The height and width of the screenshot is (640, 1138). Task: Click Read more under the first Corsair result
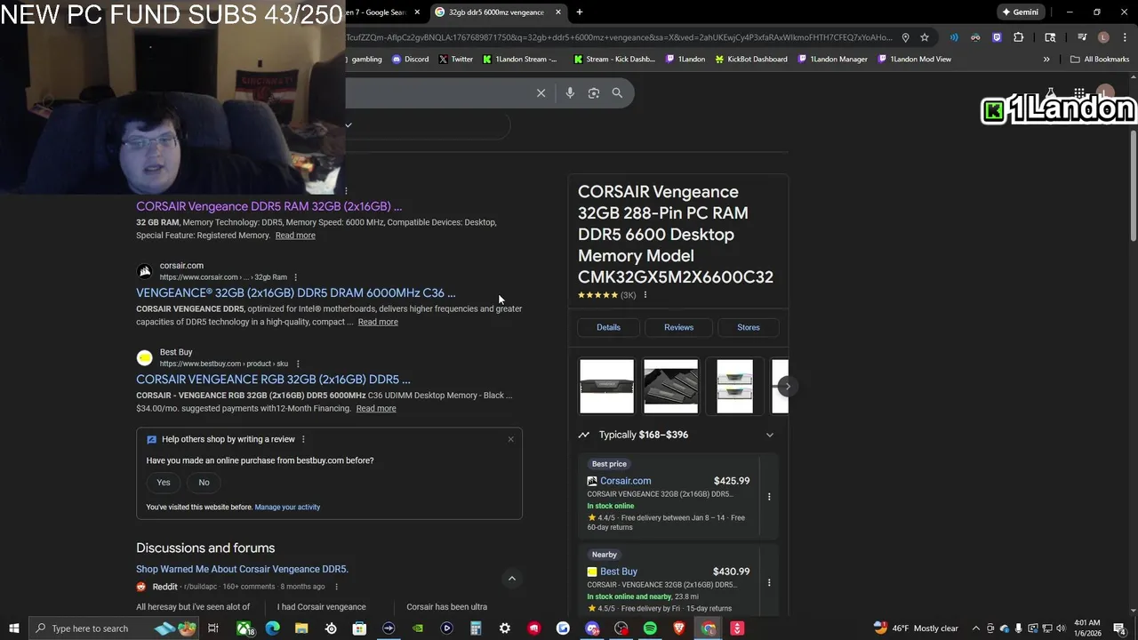(x=295, y=236)
